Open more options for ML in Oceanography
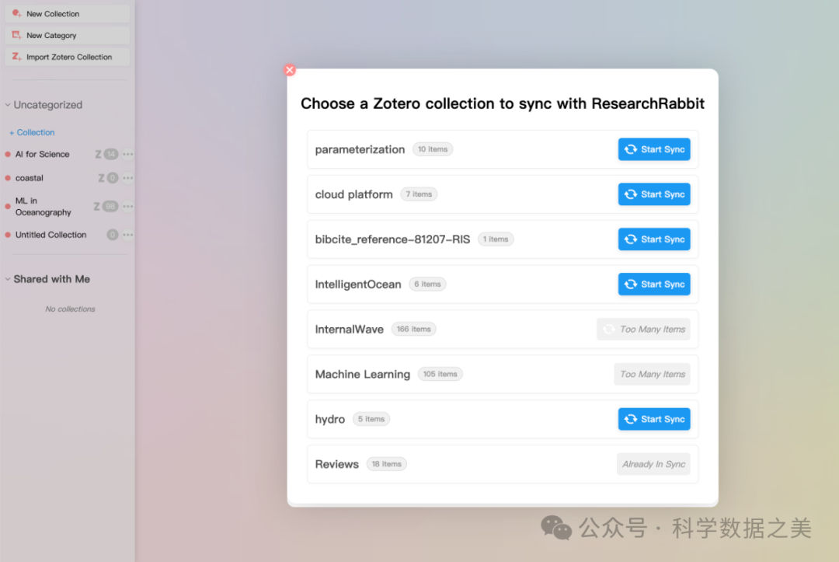This screenshot has width=839, height=562. 127,207
